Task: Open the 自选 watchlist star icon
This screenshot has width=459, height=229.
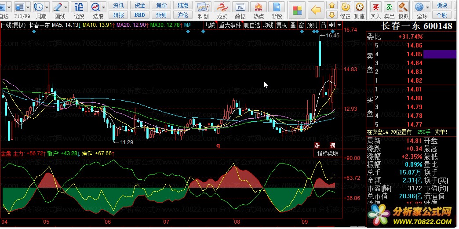Action: pos(3,7)
